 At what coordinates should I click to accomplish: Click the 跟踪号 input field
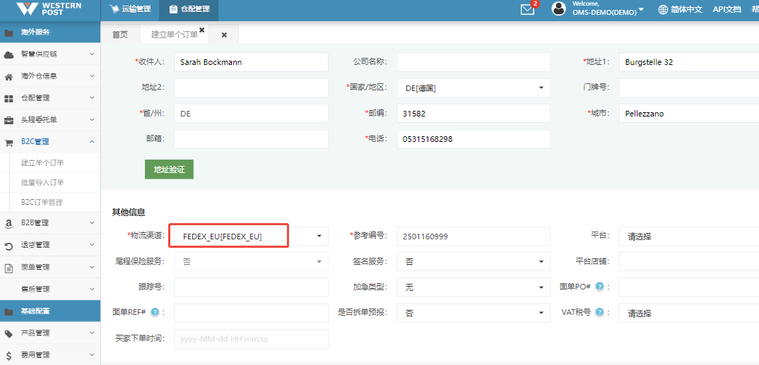(251, 287)
